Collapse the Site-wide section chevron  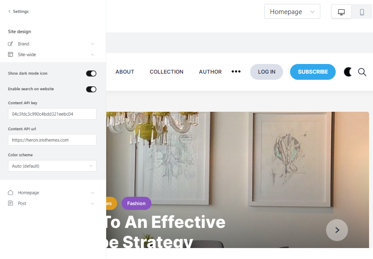pos(93,55)
